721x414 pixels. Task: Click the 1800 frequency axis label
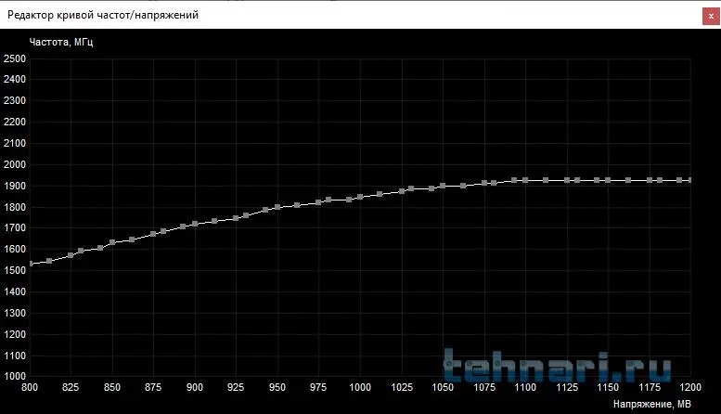15,207
